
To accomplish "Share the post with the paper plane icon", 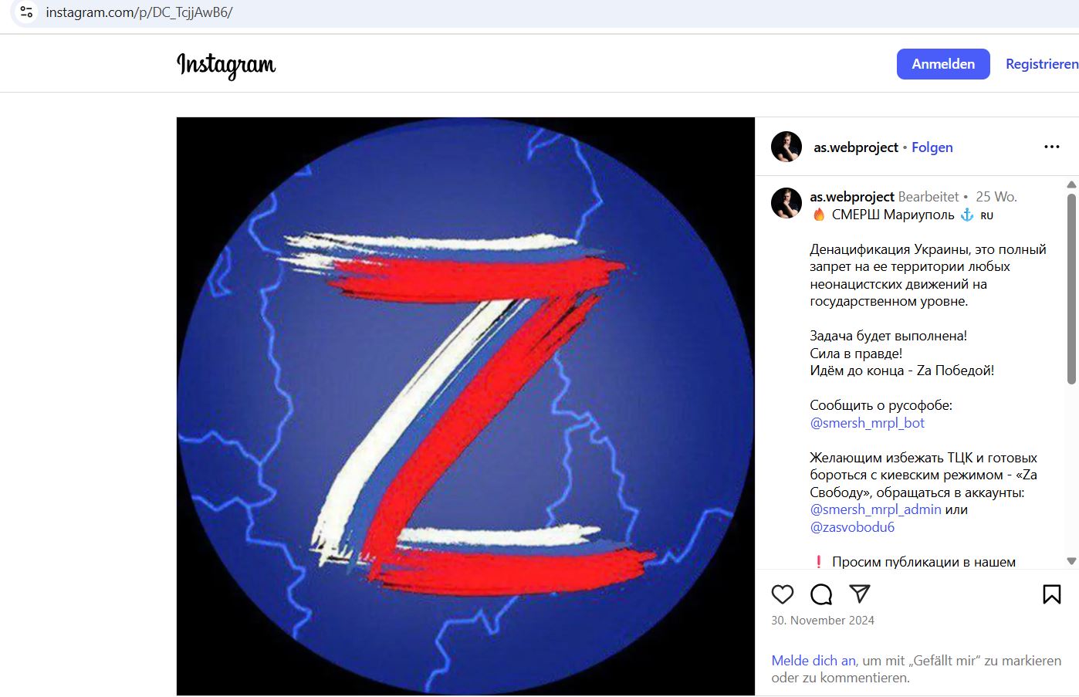I will click(860, 594).
